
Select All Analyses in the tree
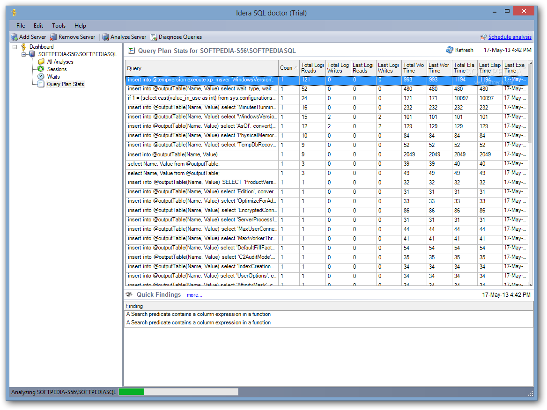60,62
